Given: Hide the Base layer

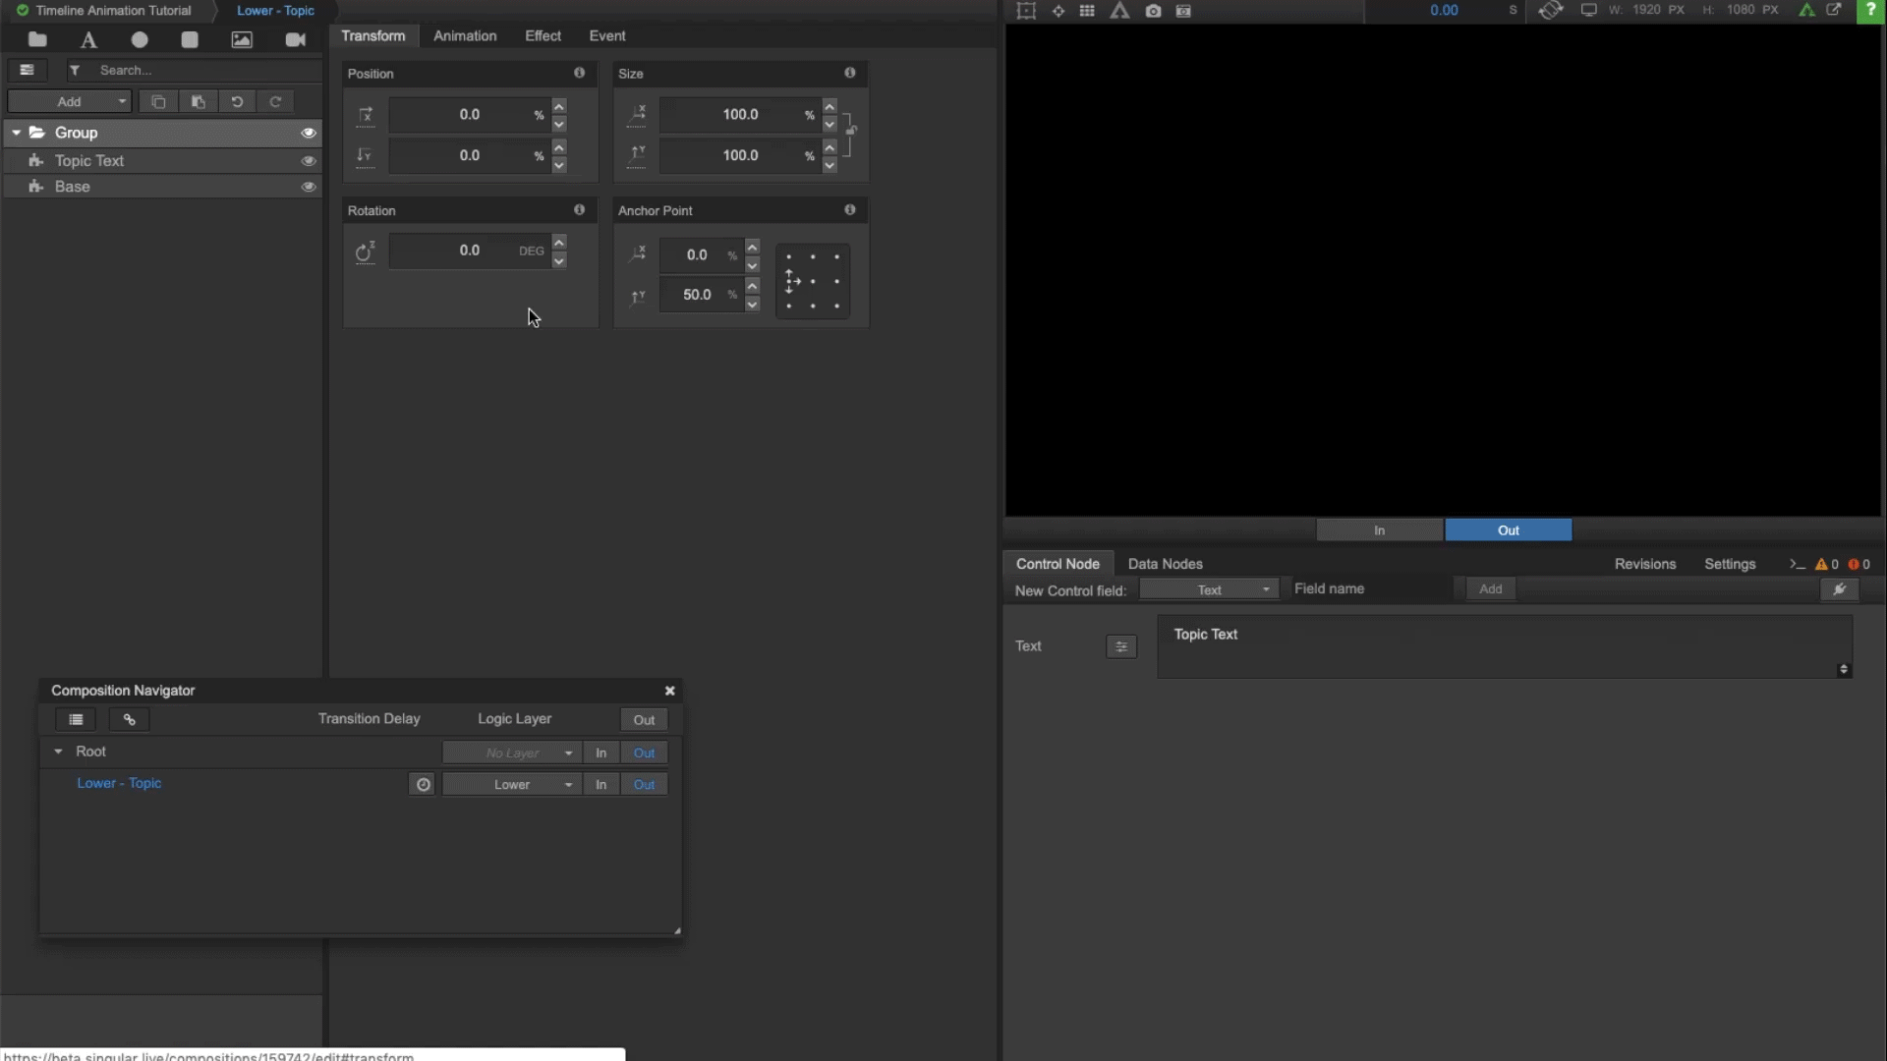Looking at the screenshot, I should [x=309, y=187].
